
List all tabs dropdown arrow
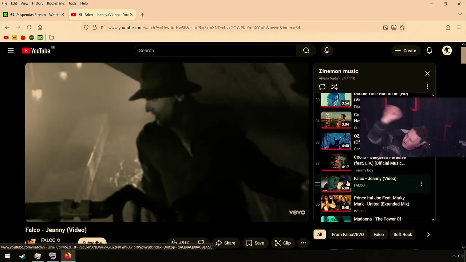[x=460, y=15]
